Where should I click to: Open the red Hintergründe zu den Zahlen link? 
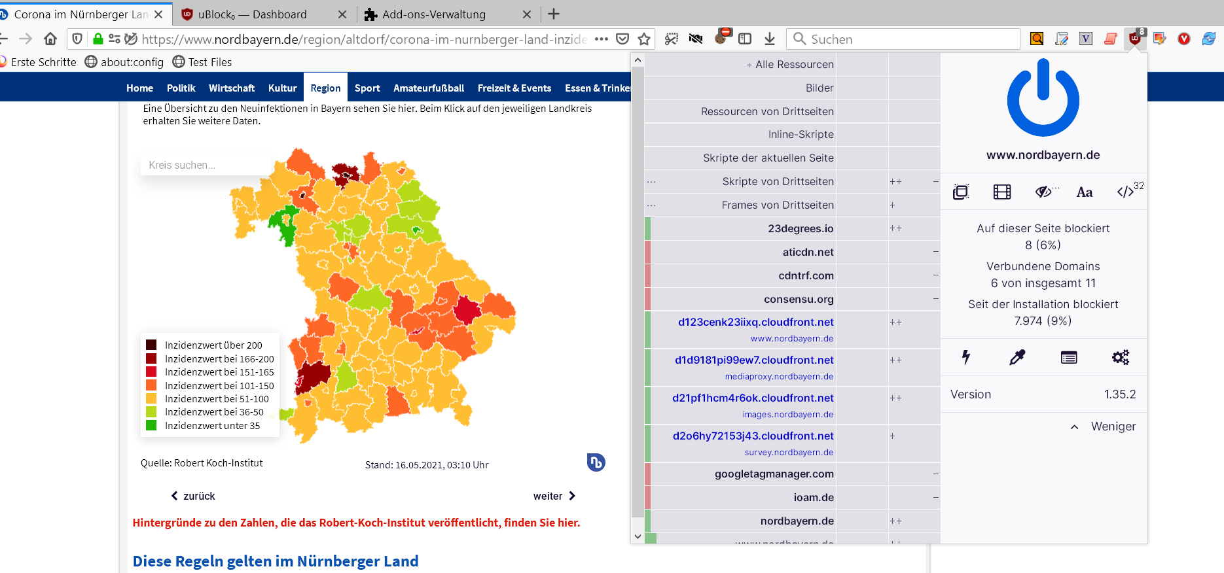coord(356,523)
